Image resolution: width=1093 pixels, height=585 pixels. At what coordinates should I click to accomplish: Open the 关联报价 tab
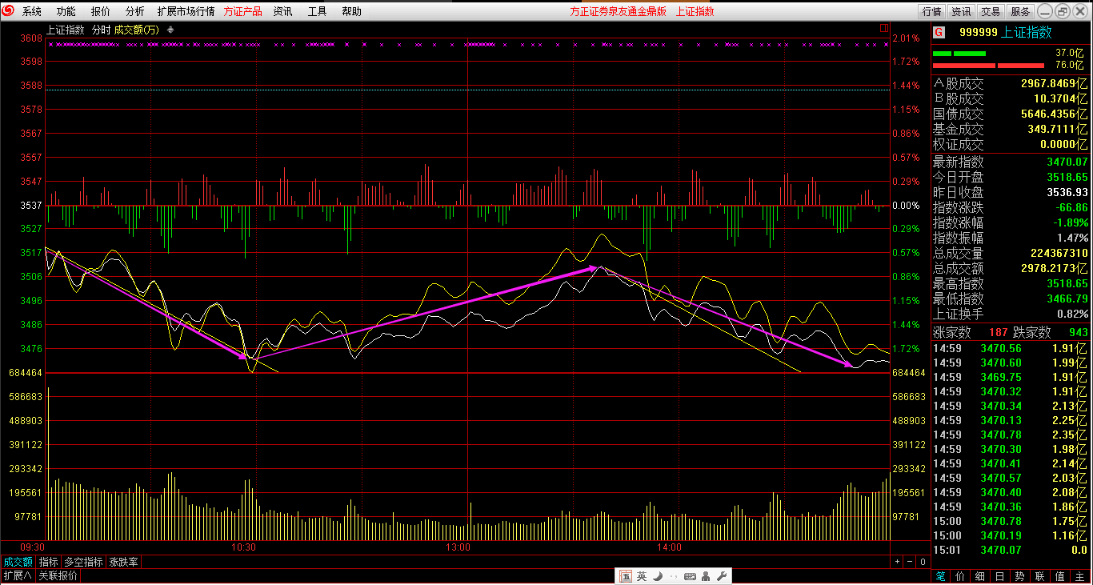58,575
